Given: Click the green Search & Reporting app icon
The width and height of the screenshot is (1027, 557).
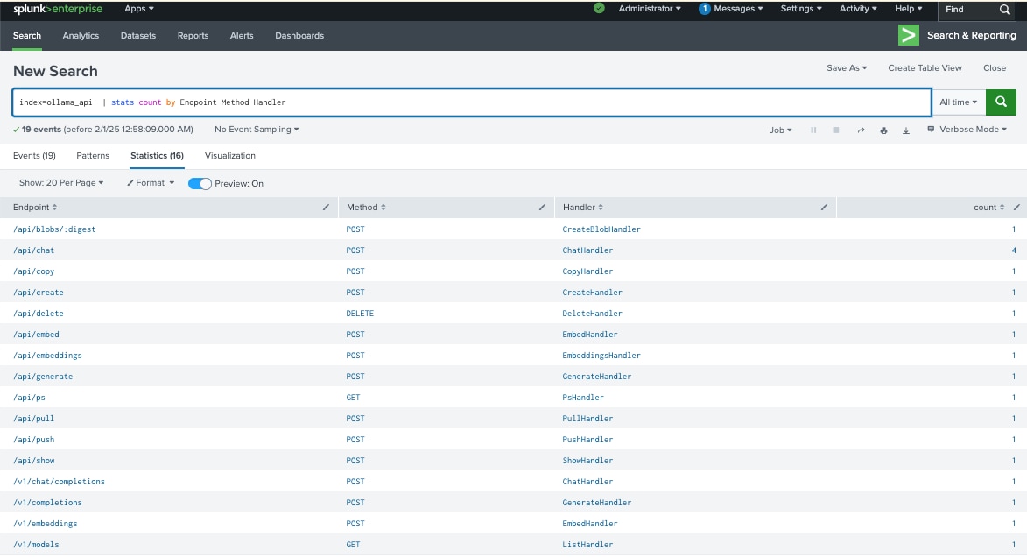Looking at the screenshot, I should pyautogui.click(x=909, y=35).
